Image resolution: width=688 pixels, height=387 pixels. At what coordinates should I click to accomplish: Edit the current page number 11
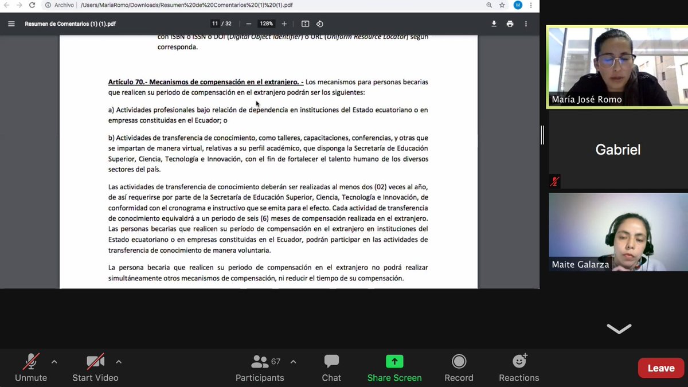coord(215,24)
